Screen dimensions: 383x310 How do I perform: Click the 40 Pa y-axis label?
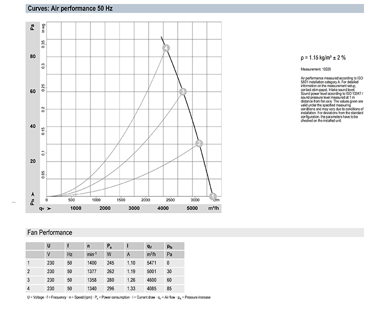pos(33,126)
